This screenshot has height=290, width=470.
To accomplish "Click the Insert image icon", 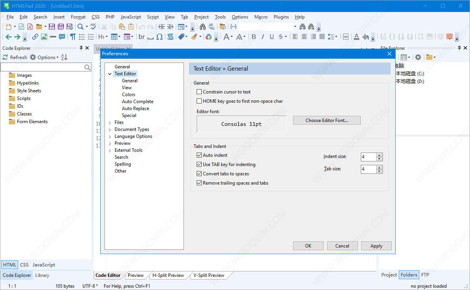I will click(x=44, y=37).
